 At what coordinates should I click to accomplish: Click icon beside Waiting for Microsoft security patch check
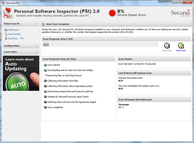pyautogui.click(x=45, y=97)
